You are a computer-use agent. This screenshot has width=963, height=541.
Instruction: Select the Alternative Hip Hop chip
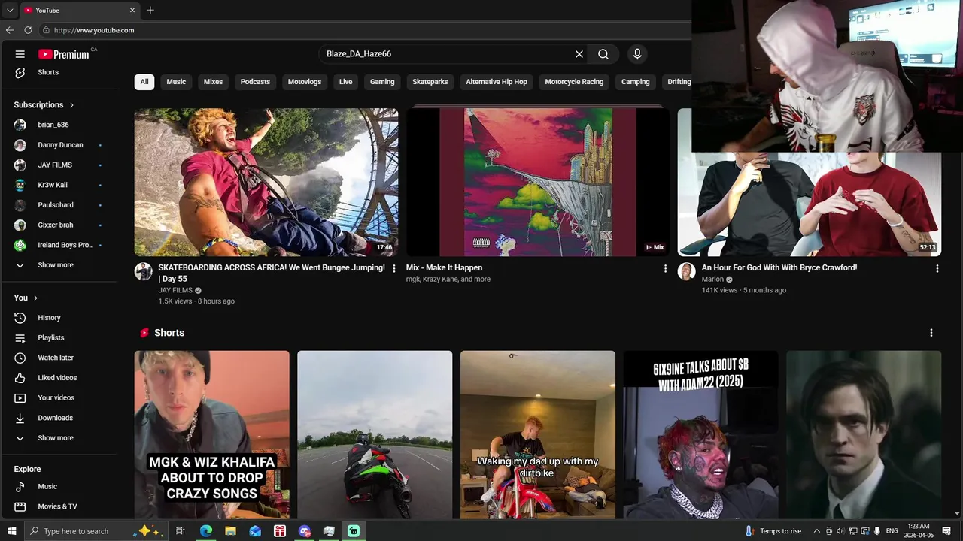(497, 82)
